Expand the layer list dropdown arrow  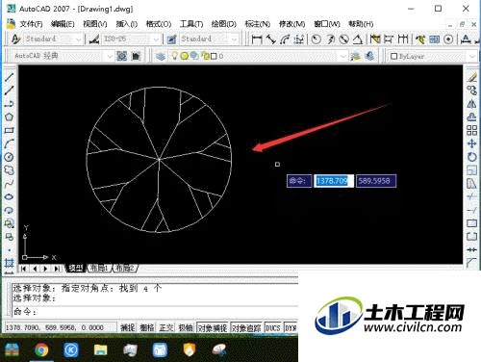point(343,57)
